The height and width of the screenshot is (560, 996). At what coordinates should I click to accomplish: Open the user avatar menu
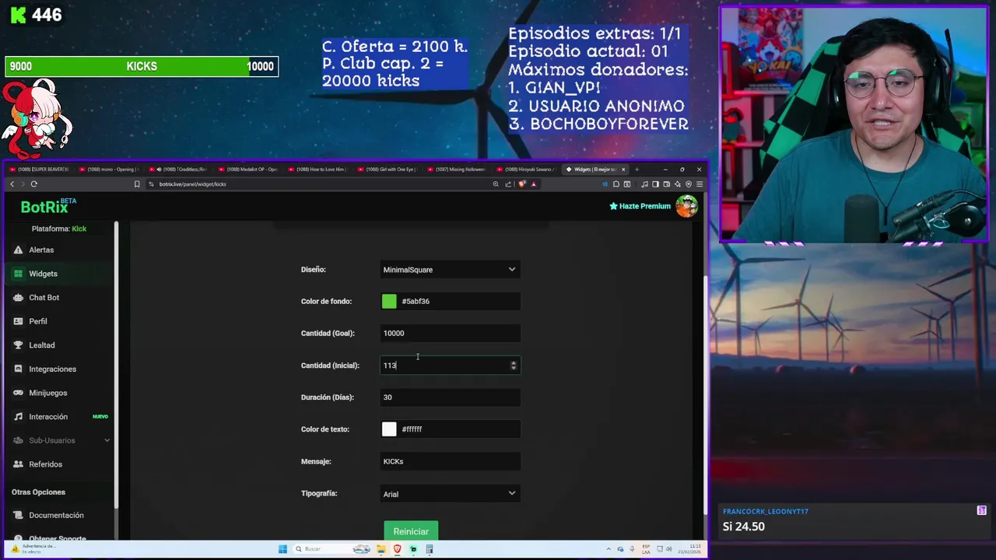(686, 206)
